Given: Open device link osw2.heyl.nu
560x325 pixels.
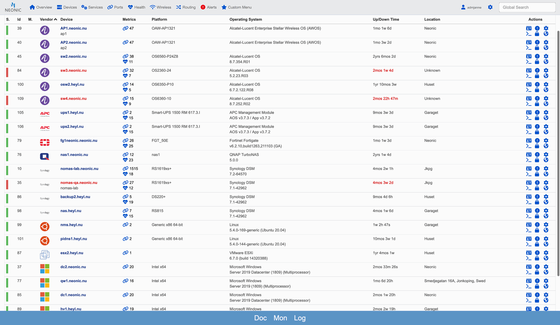Looking at the screenshot, I should pos(72,85).
